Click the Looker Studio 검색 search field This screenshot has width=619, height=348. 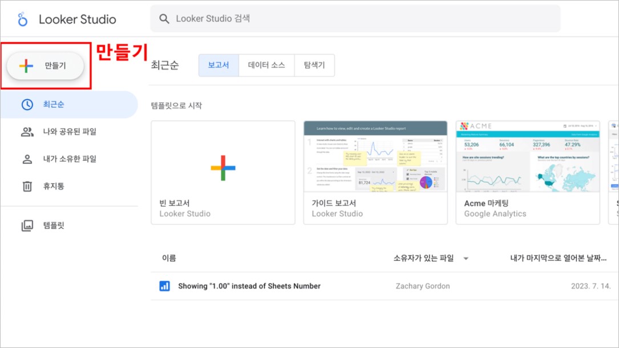pos(355,19)
